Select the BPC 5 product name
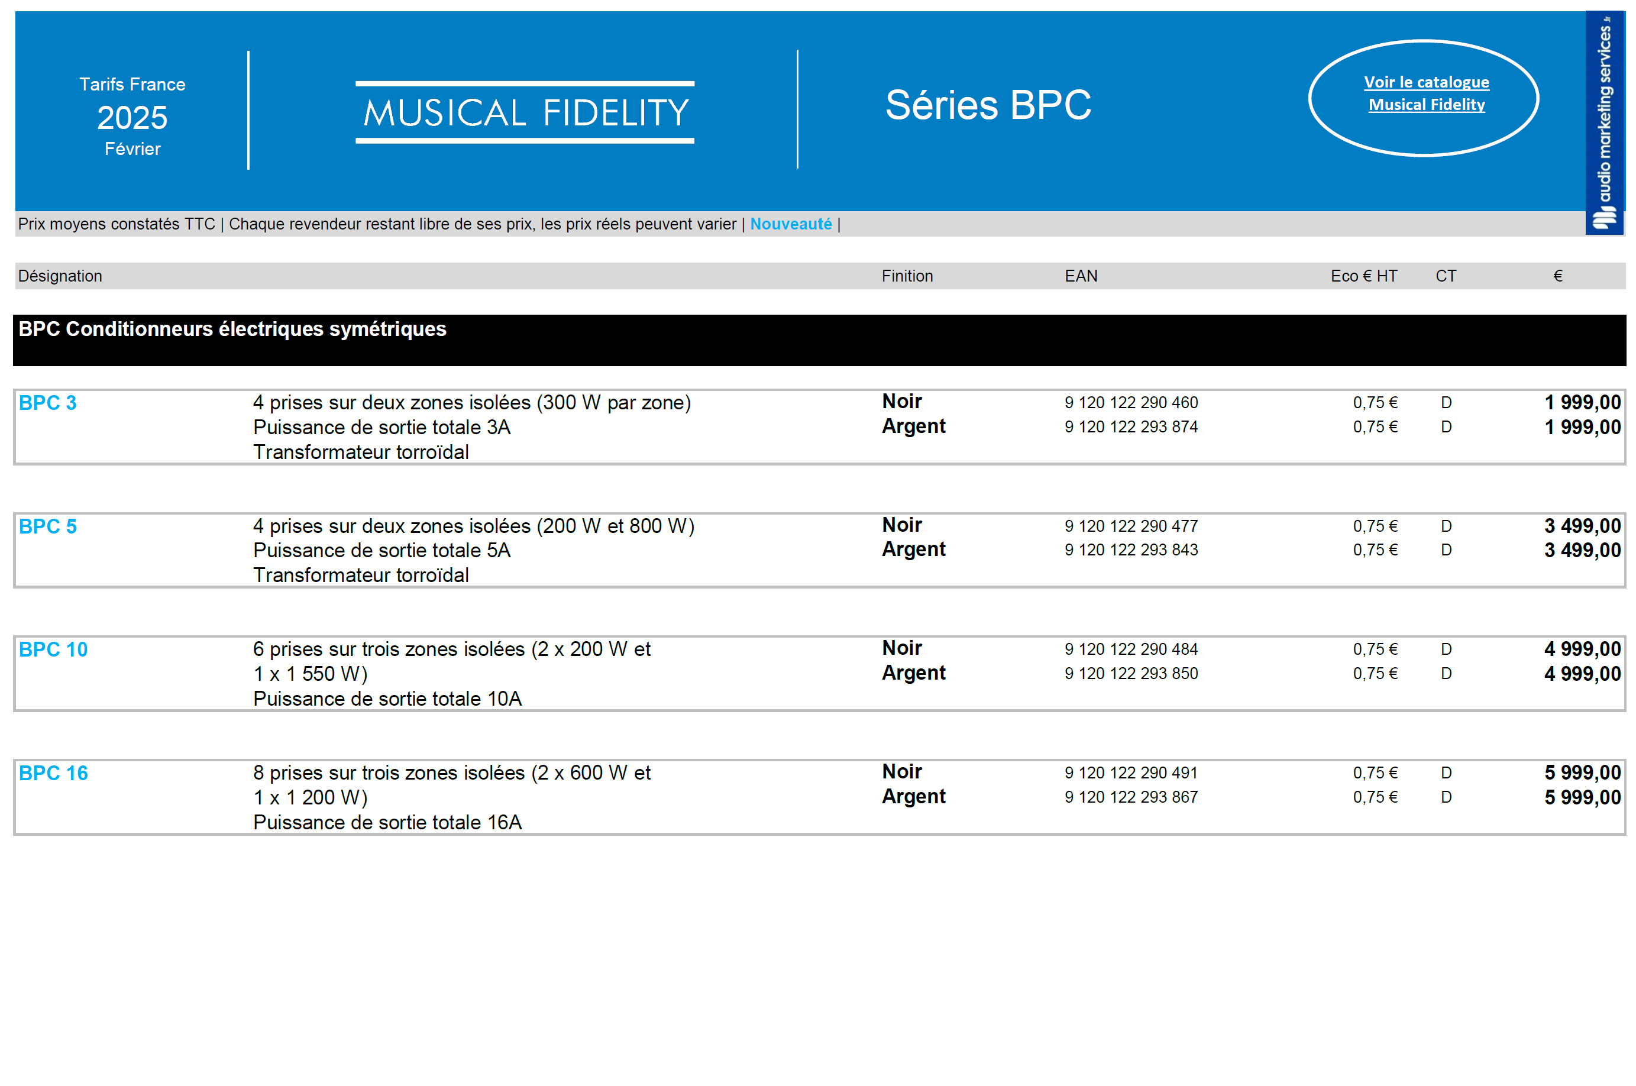This screenshot has width=1636, height=1086. click(47, 526)
